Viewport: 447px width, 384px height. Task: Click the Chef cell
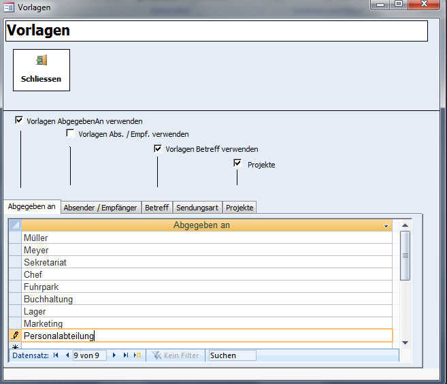tap(207, 274)
